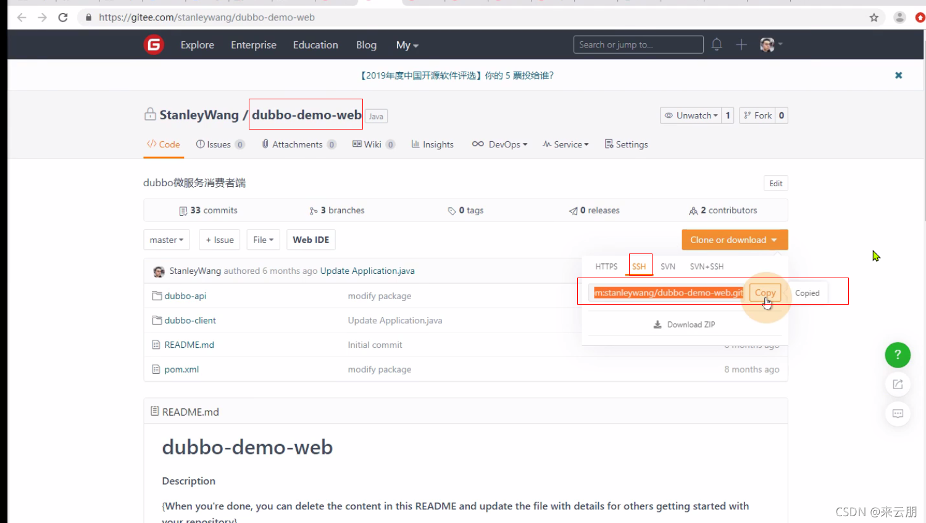Screen dimensions: 926x523
Task: Open the repository Settings tab
Action: click(626, 144)
